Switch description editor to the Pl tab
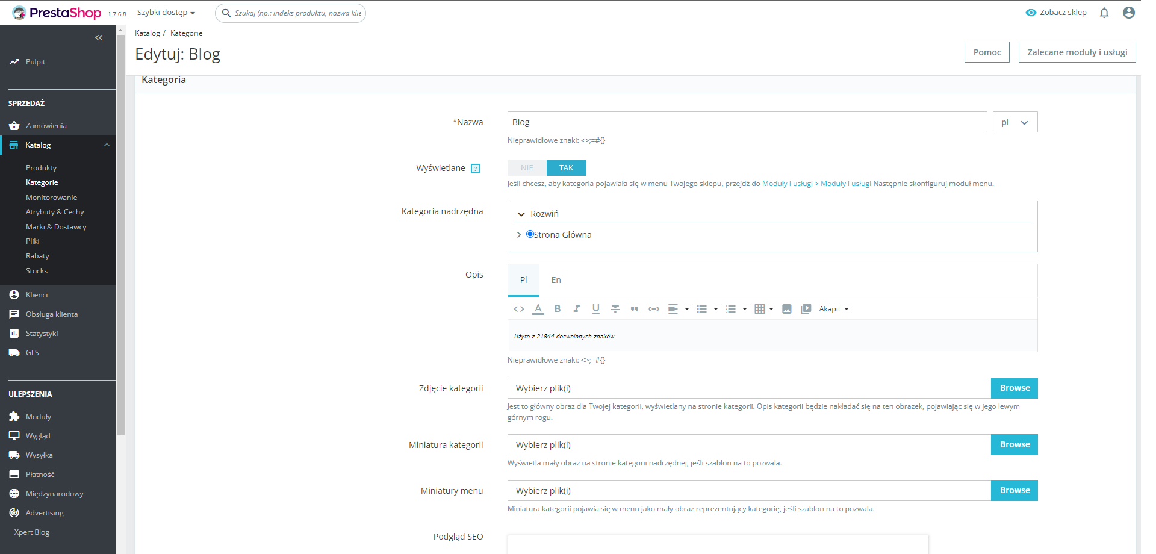The height and width of the screenshot is (554, 1156). 523,280
